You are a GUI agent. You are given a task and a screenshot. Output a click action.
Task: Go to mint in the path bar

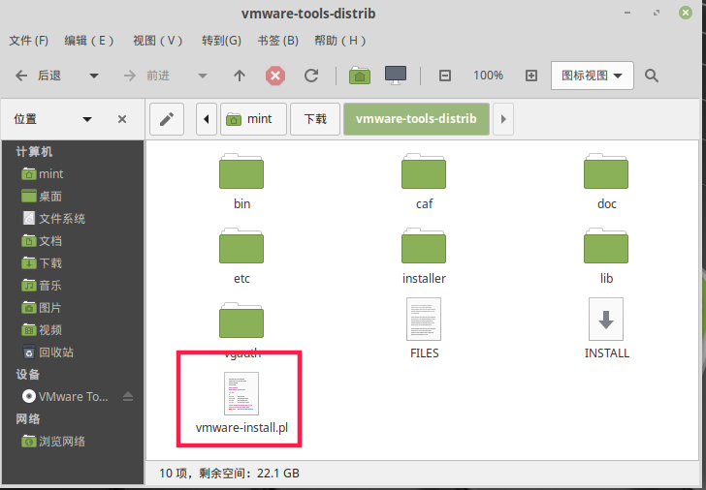point(253,119)
